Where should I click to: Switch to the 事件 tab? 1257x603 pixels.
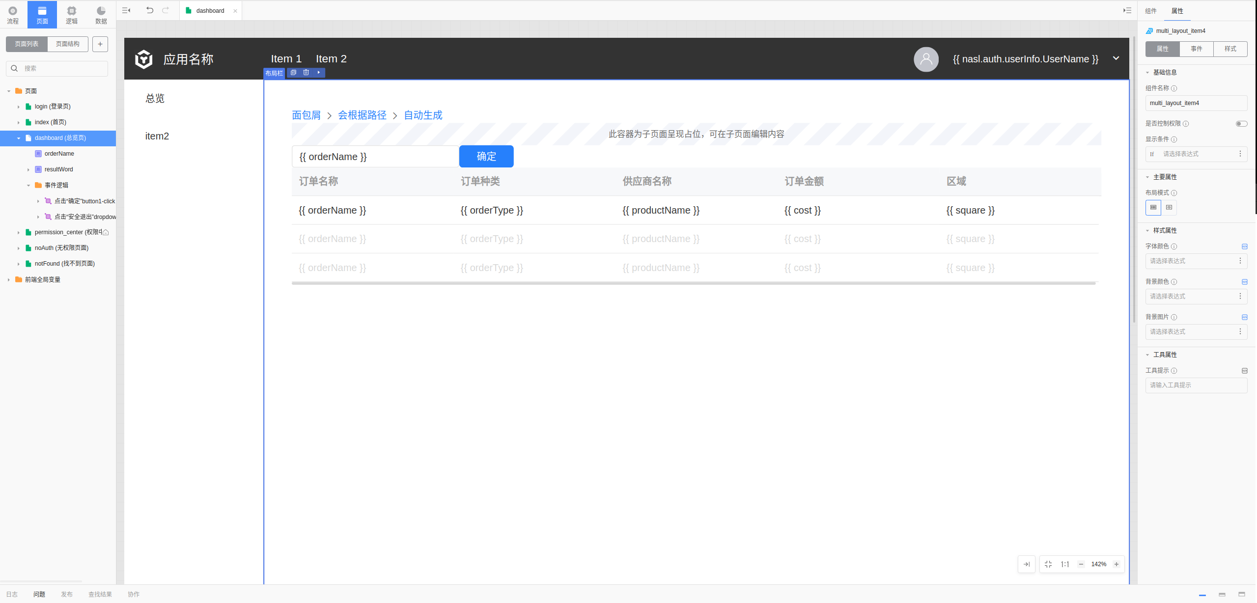click(x=1197, y=49)
